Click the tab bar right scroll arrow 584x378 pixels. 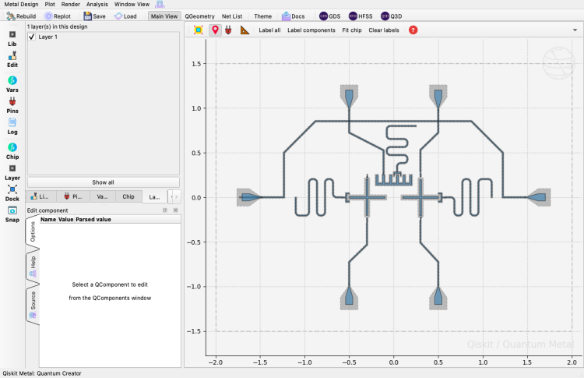[x=177, y=196]
